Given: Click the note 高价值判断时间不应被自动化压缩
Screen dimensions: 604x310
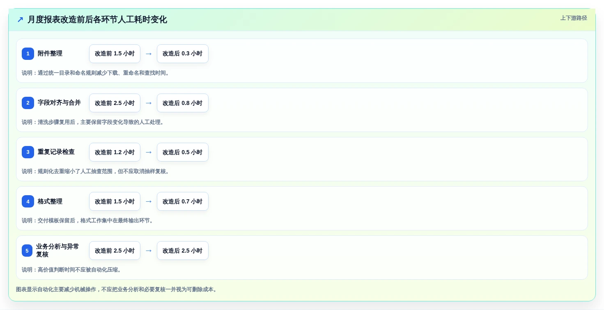Looking at the screenshot, I should pyautogui.click(x=72, y=270).
